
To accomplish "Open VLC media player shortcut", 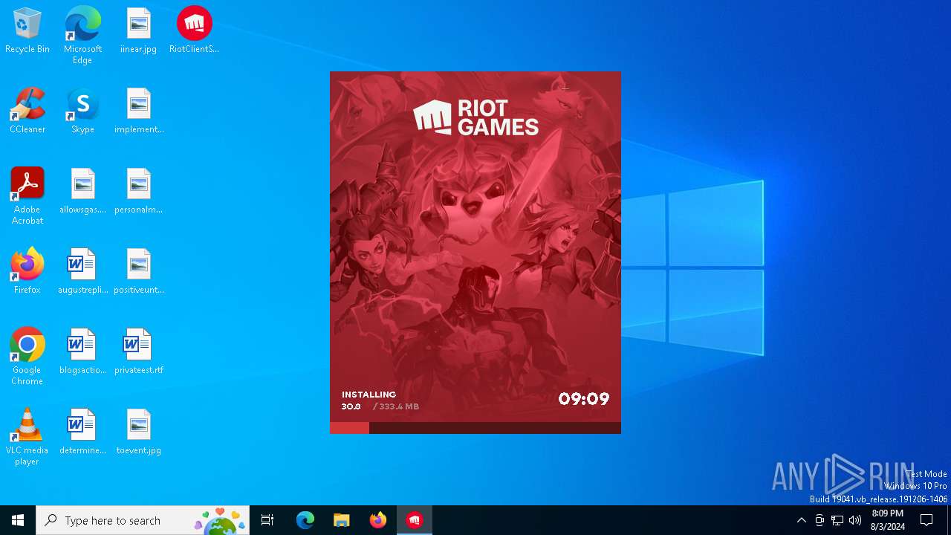I will 27,438.
